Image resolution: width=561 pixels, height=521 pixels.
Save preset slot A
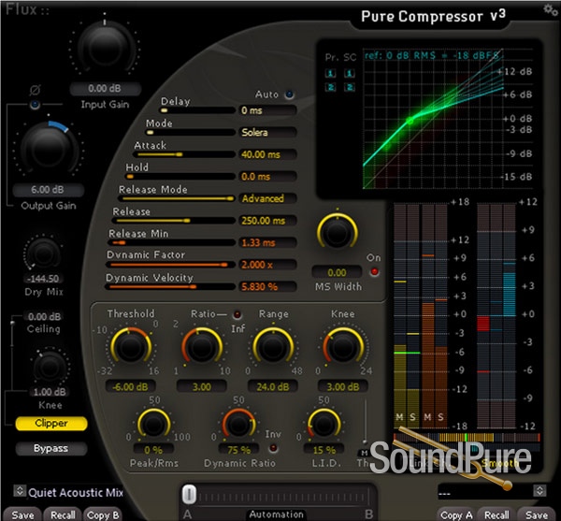coord(22,514)
